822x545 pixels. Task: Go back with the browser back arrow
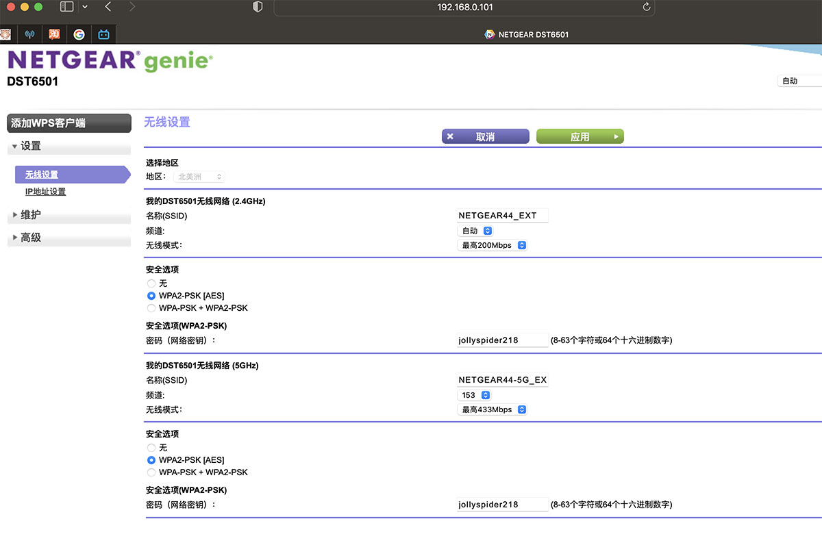(x=108, y=7)
